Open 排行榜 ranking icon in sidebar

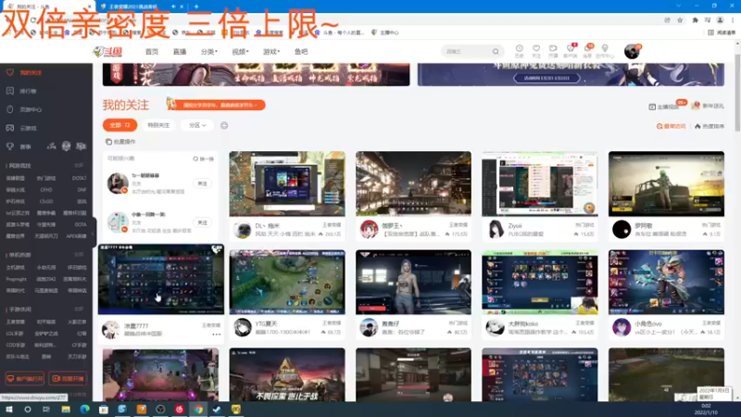(10, 91)
